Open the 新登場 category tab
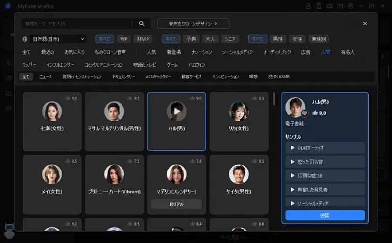The width and height of the screenshot is (392, 243). (x=174, y=52)
